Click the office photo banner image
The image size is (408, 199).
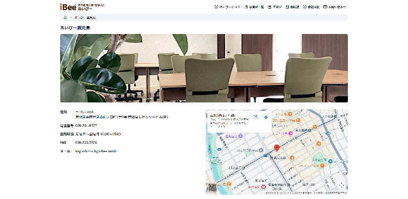(204, 68)
